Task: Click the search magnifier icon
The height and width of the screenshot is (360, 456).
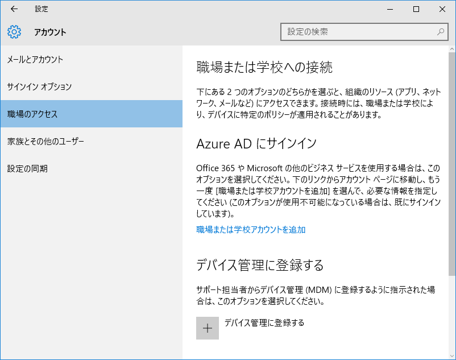Action: pyautogui.click(x=441, y=32)
